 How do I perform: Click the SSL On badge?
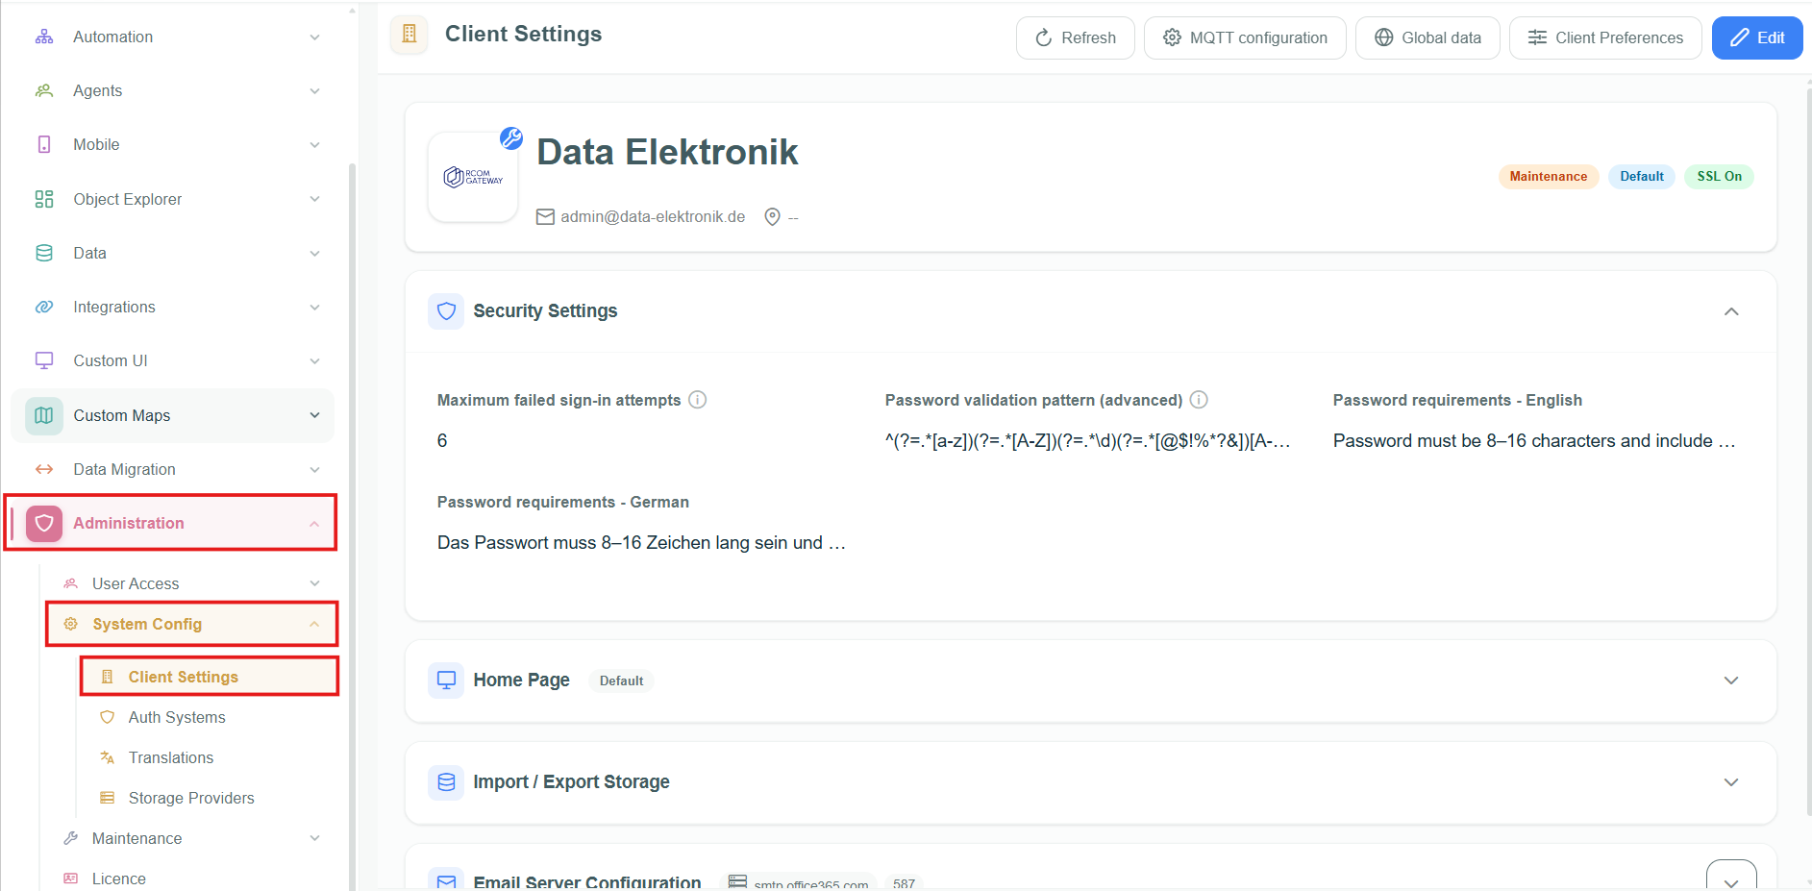(1719, 177)
